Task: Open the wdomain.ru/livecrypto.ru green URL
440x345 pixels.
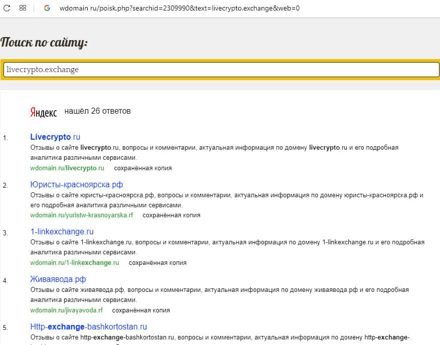Action: click(x=67, y=168)
